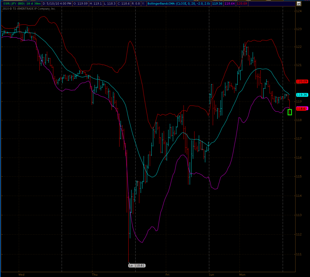Click the Mon label on time axis
The image size is (310, 277).
pyautogui.click(x=242, y=274)
